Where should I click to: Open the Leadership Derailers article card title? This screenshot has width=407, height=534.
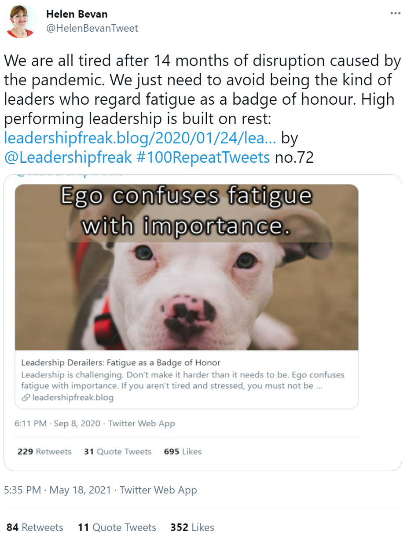coord(121,363)
